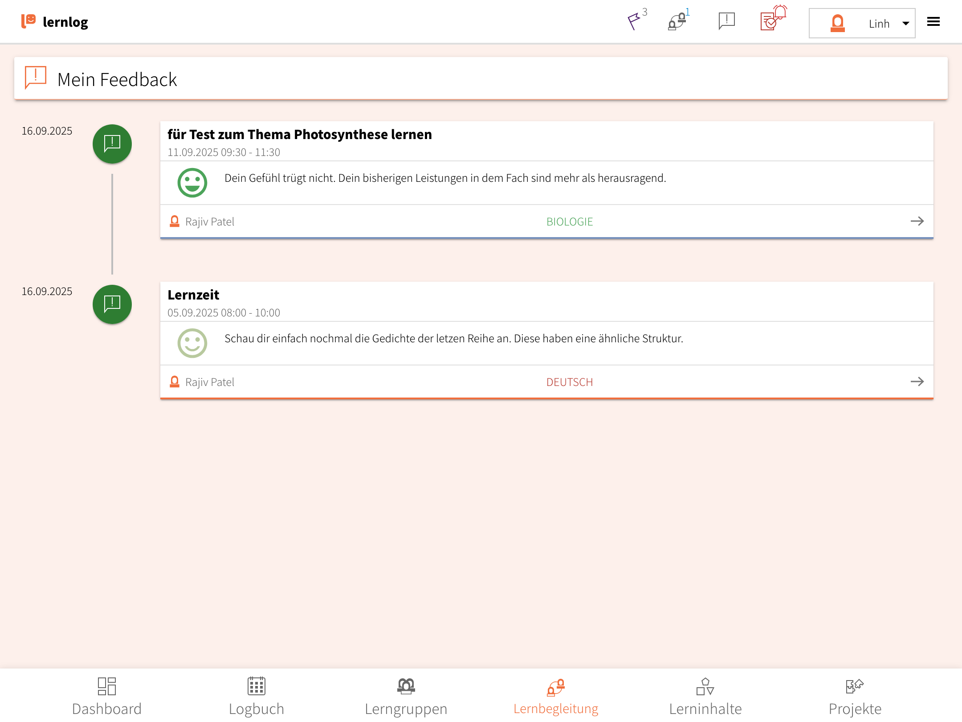The height and width of the screenshot is (722, 962).
Task: Open the hamburger menu
Action: (x=933, y=22)
